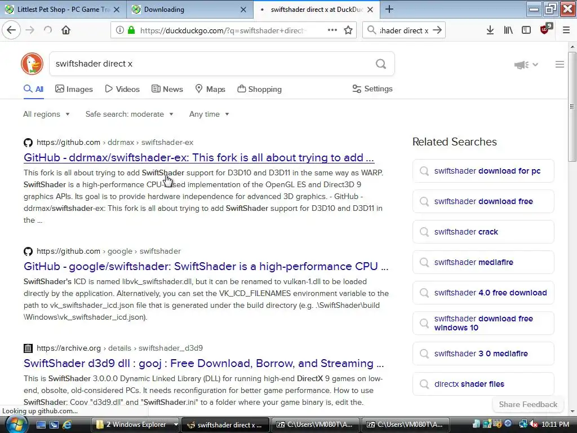Search related: swiftshader download free windows 10
Image resolution: width=577 pixels, height=433 pixels.
(x=483, y=323)
